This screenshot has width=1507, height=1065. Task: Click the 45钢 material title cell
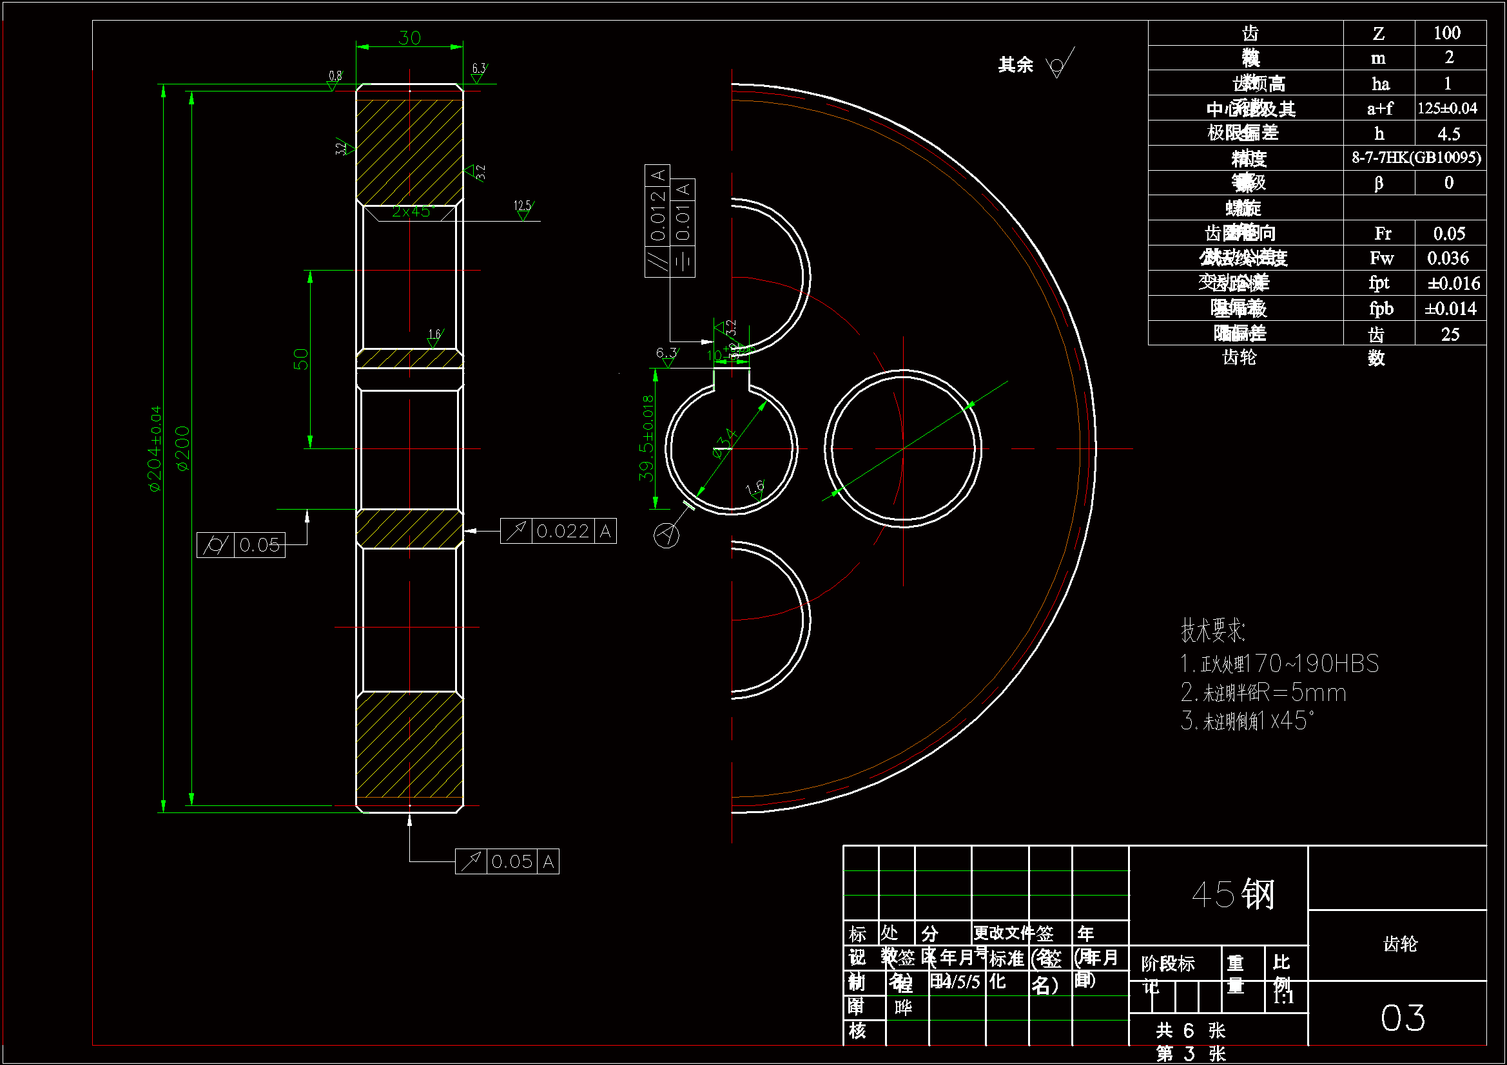(x=1232, y=894)
